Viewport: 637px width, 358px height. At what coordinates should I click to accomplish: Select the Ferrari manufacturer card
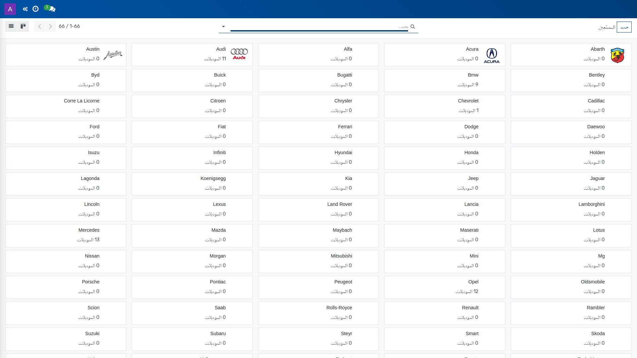[x=318, y=132]
